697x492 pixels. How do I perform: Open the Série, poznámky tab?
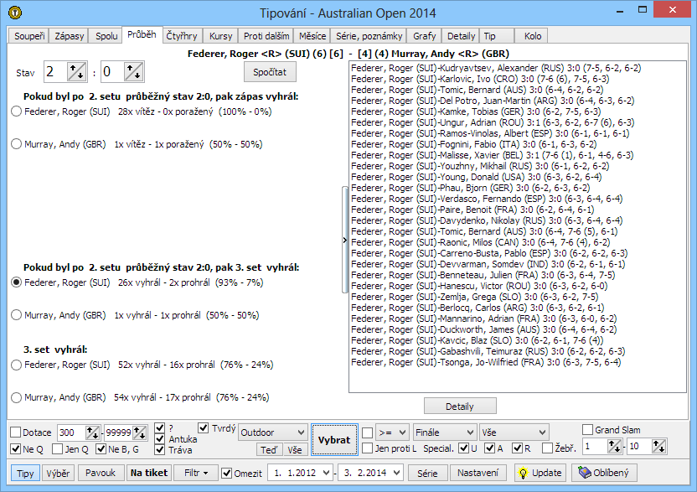(369, 36)
